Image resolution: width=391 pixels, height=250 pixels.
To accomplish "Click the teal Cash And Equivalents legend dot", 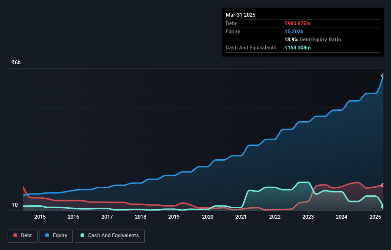I will pos(82,235).
